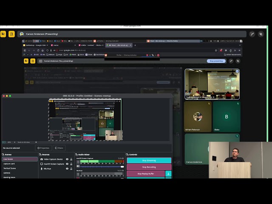Hide the Video Capture Device source

[x=67, y=159]
